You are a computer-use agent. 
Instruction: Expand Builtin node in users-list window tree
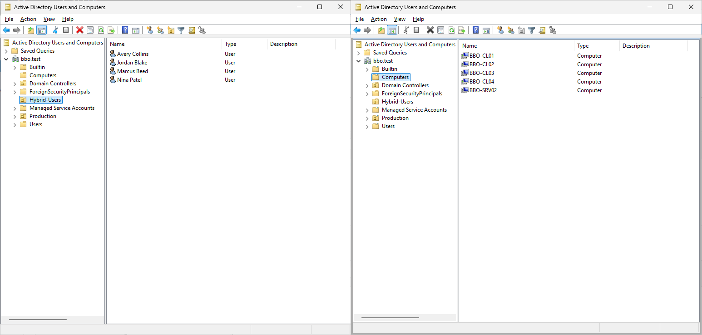[x=15, y=67]
